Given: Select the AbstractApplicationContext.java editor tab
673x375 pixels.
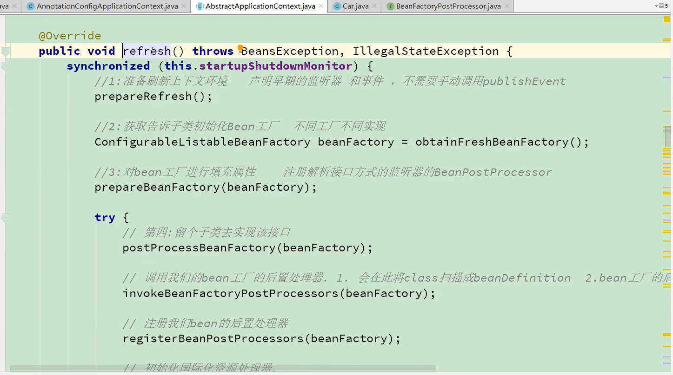Looking at the screenshot, I should [x=260, y=6].
